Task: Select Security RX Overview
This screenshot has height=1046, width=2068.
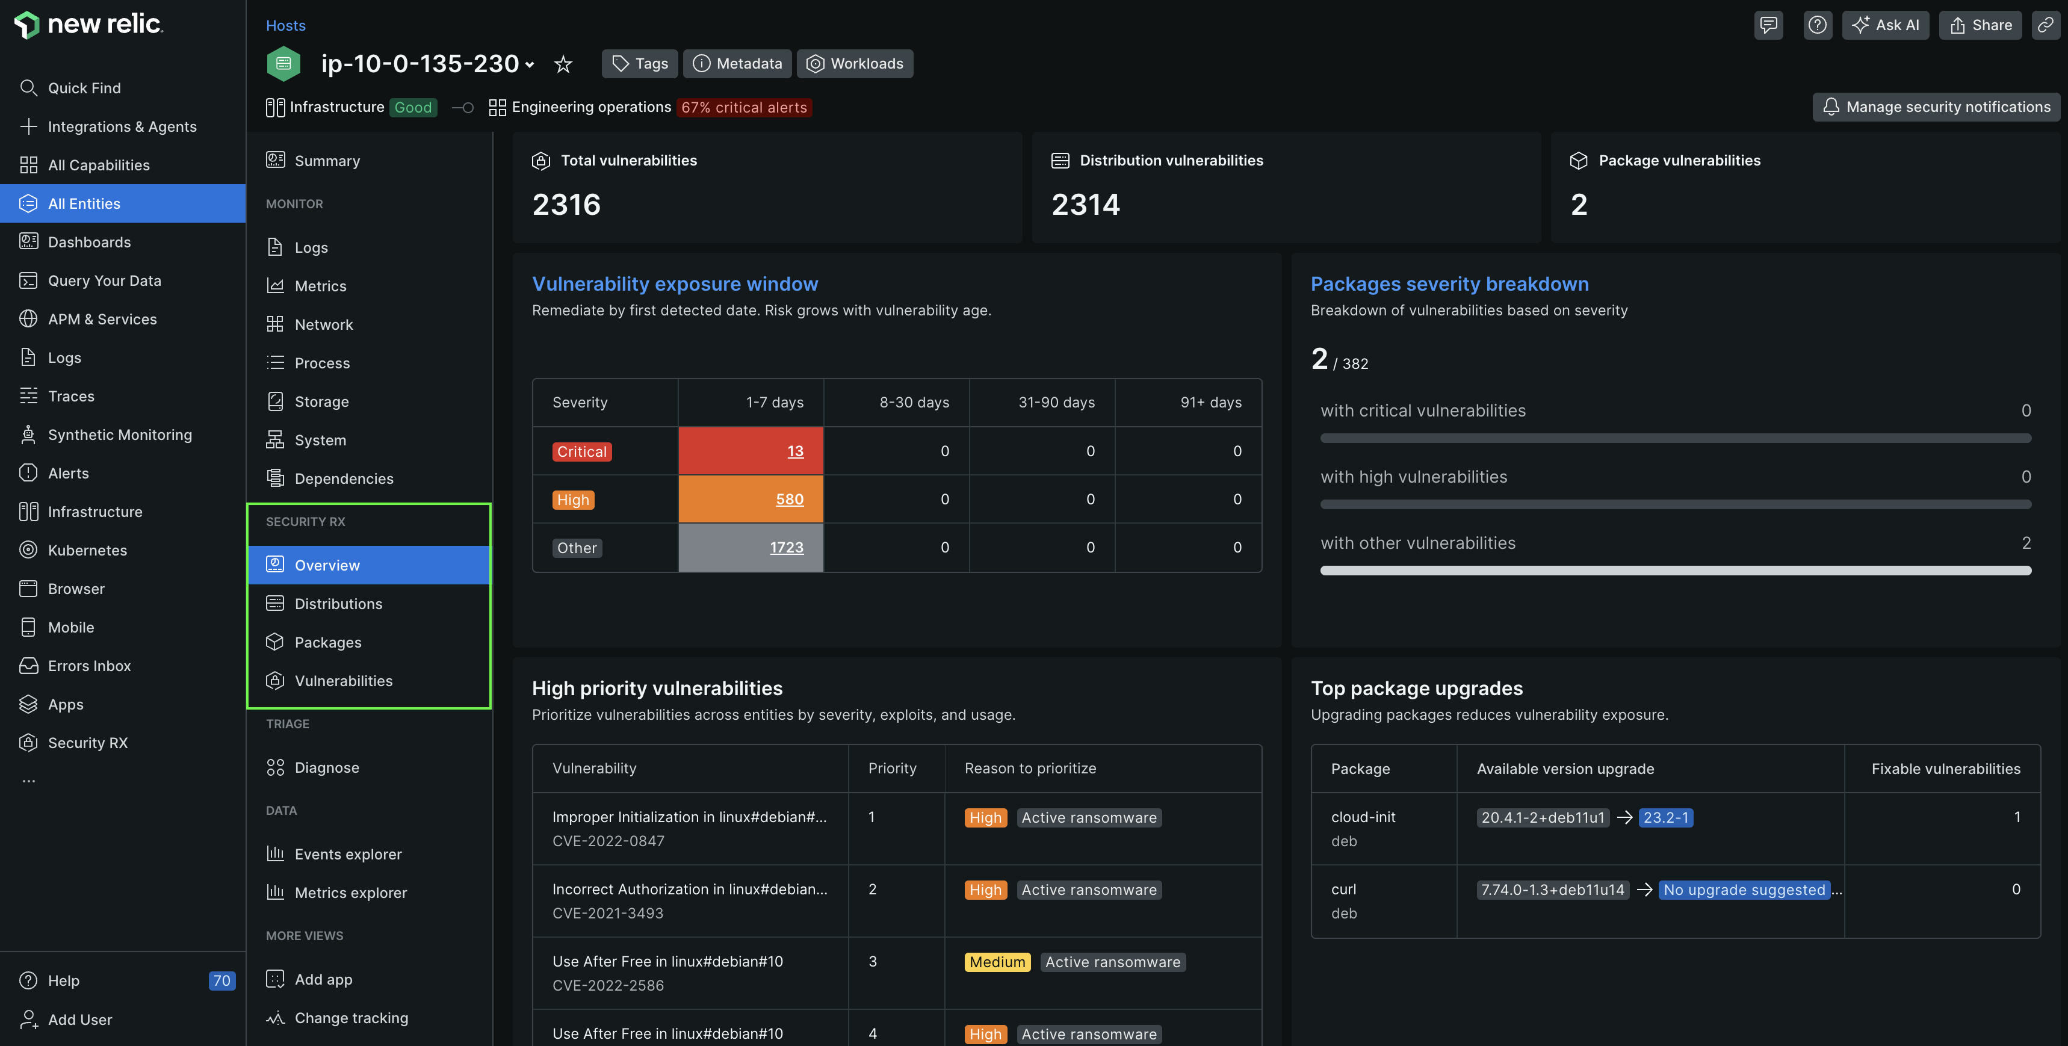Action: tap(370, 565)
